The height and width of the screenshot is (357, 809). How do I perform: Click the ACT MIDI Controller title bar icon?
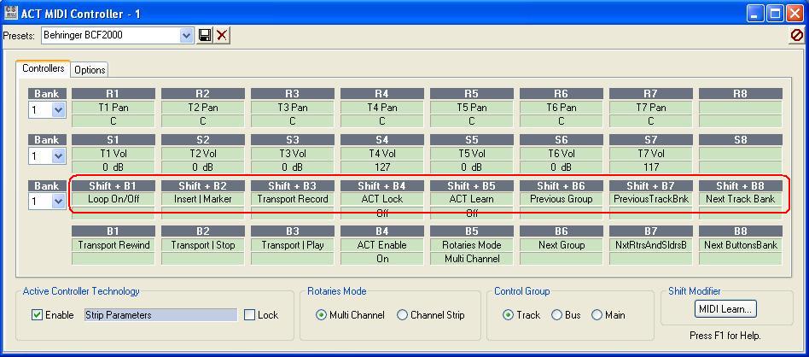pyautogui.click(x=11, y=13)
